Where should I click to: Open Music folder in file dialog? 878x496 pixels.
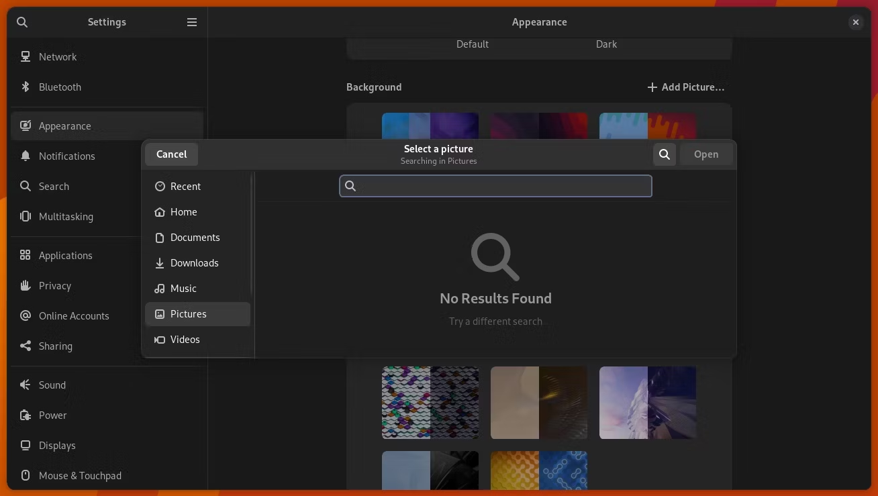[x=197, y=289]
